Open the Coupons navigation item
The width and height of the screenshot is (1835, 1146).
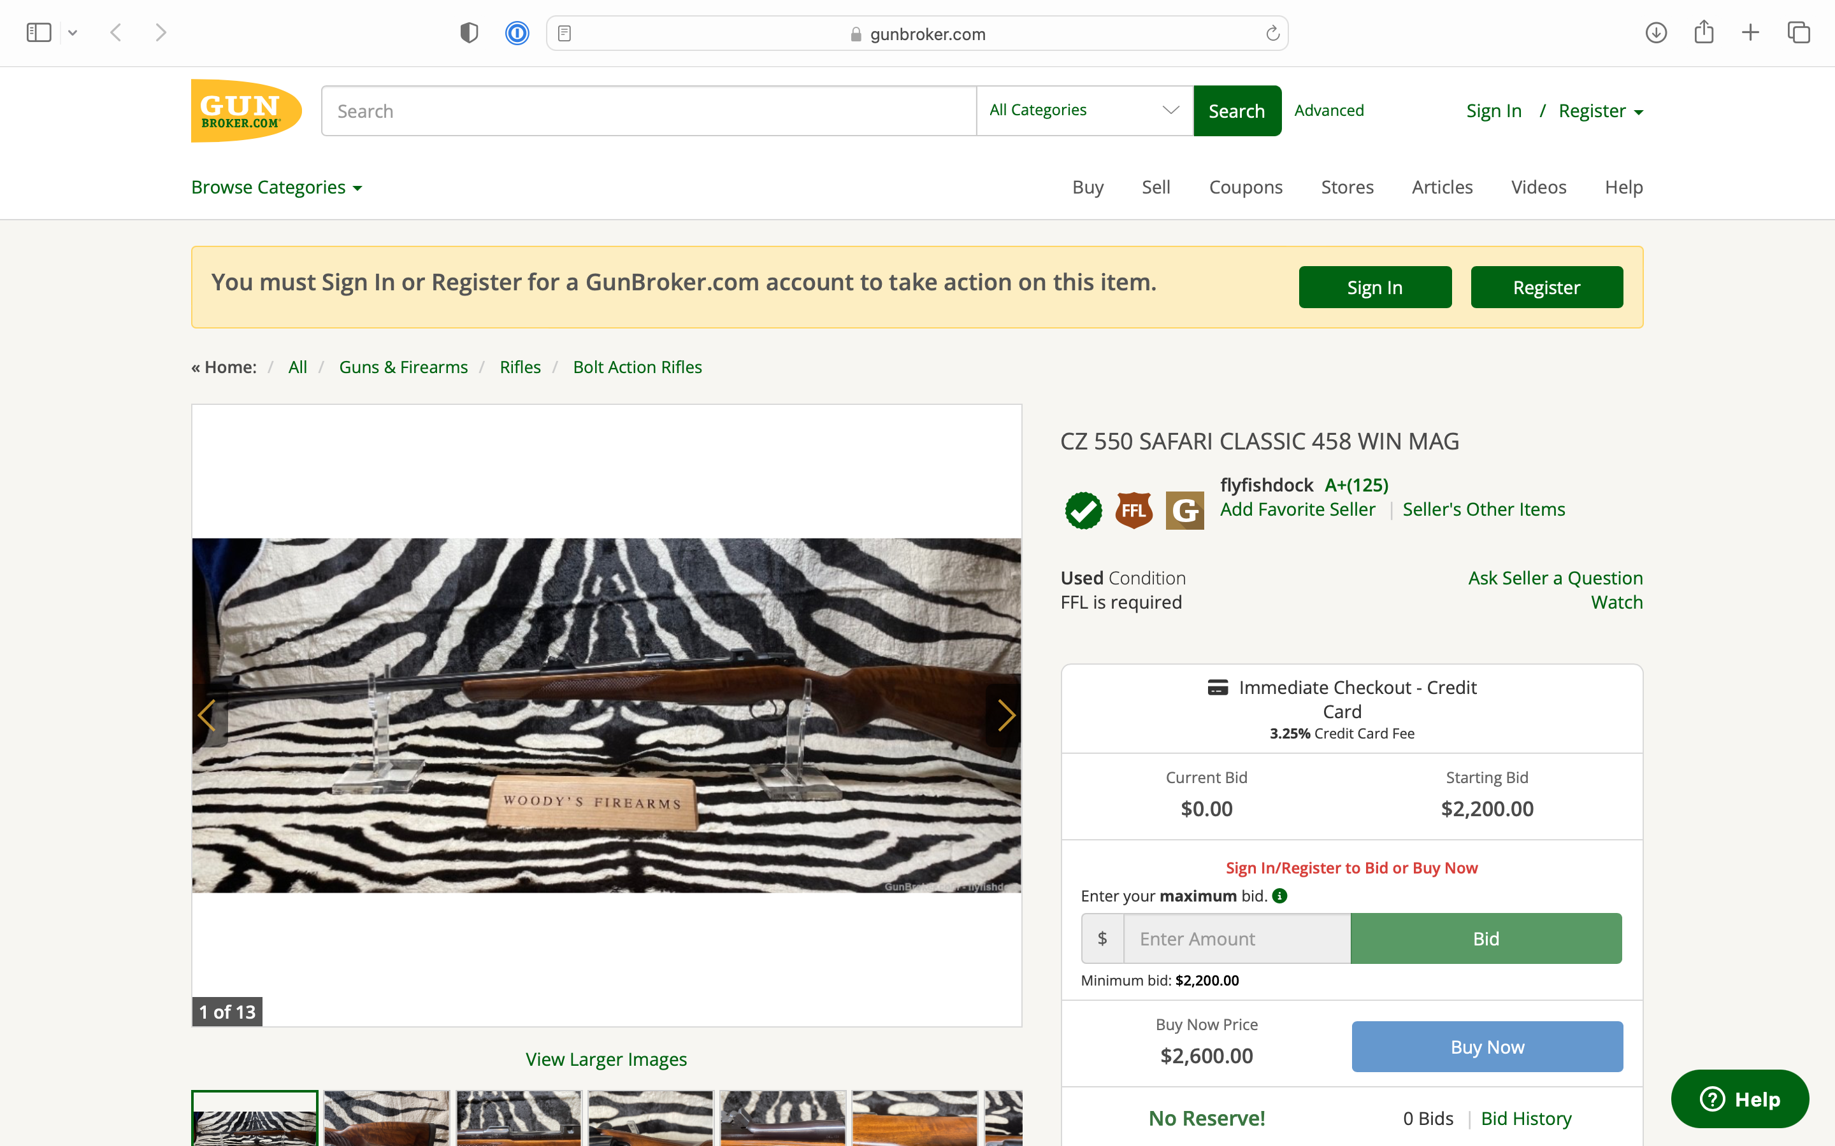click(1246, 187)
